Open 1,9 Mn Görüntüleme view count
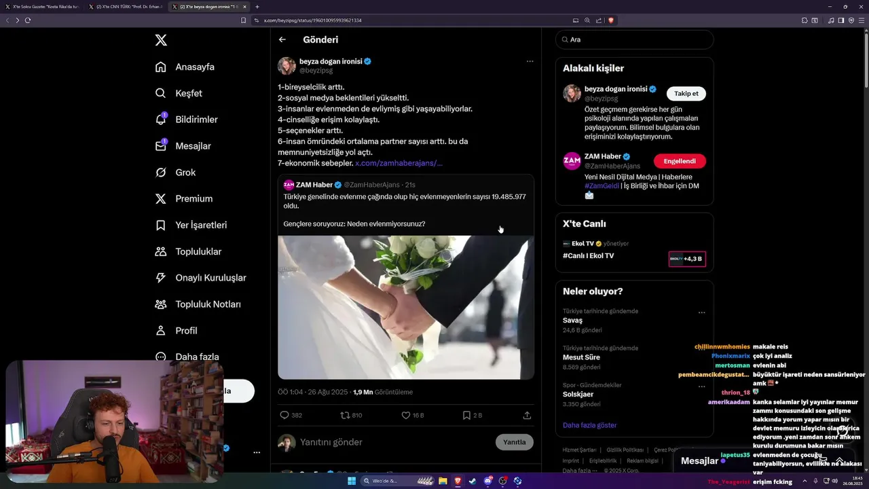This screenshot has width=869, height=489. 382,392
